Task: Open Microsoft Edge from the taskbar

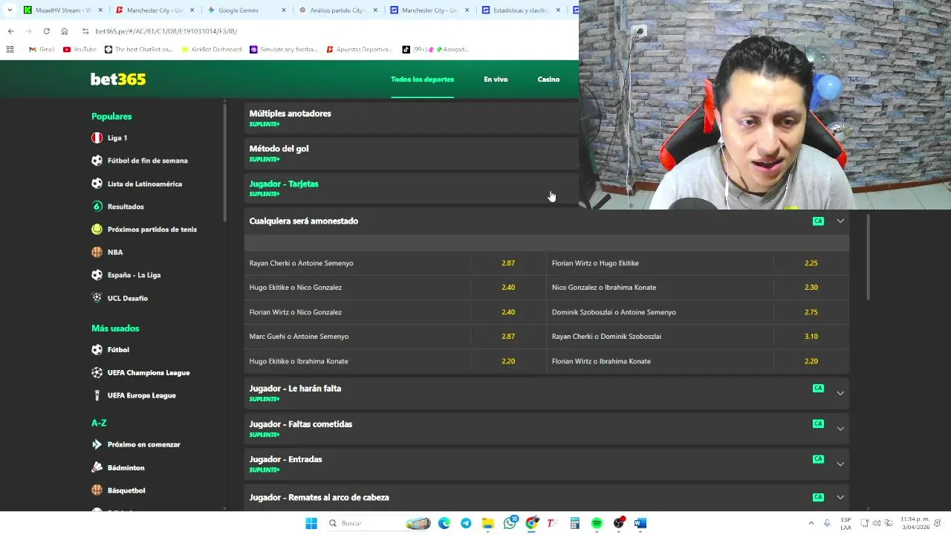Action: coord(444,523)
